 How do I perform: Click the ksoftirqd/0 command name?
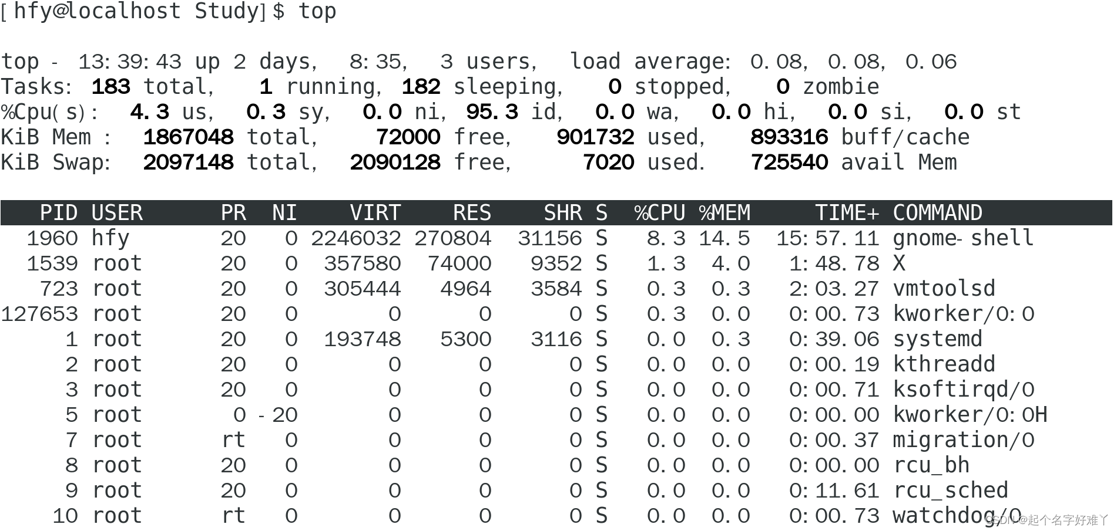(963, 390)
